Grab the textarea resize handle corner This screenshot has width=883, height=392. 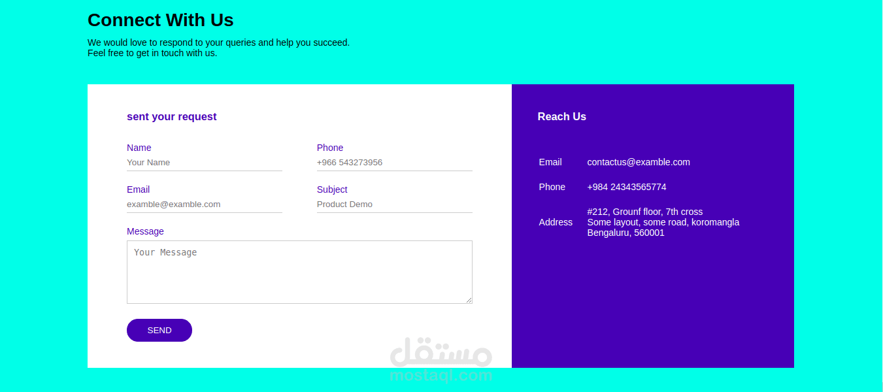468,300
